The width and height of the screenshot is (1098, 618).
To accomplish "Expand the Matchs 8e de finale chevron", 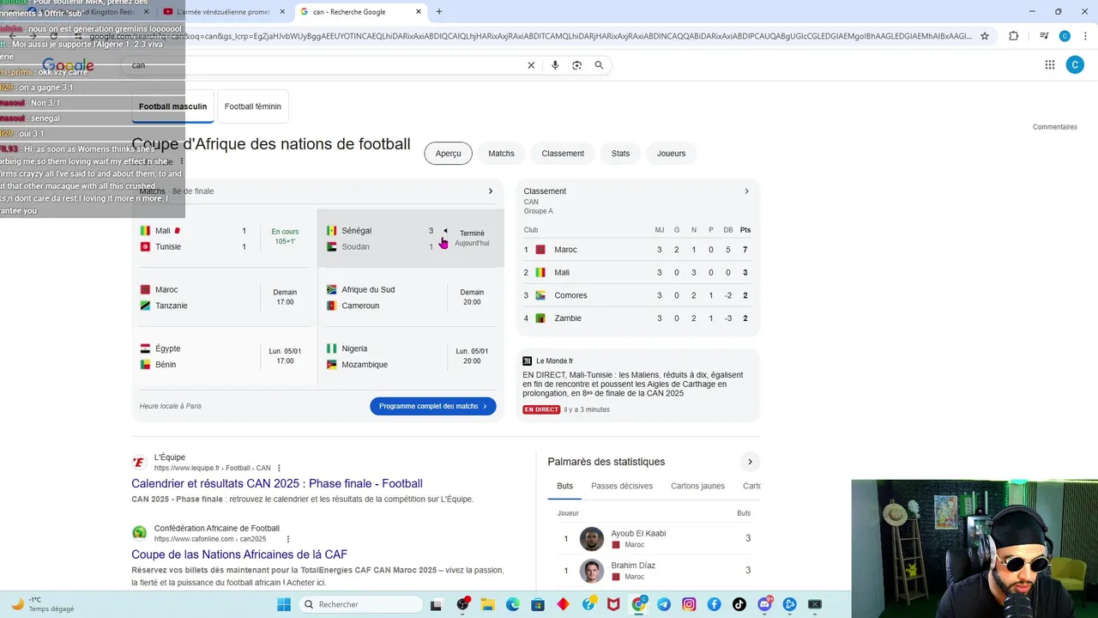I will (491, 191).
